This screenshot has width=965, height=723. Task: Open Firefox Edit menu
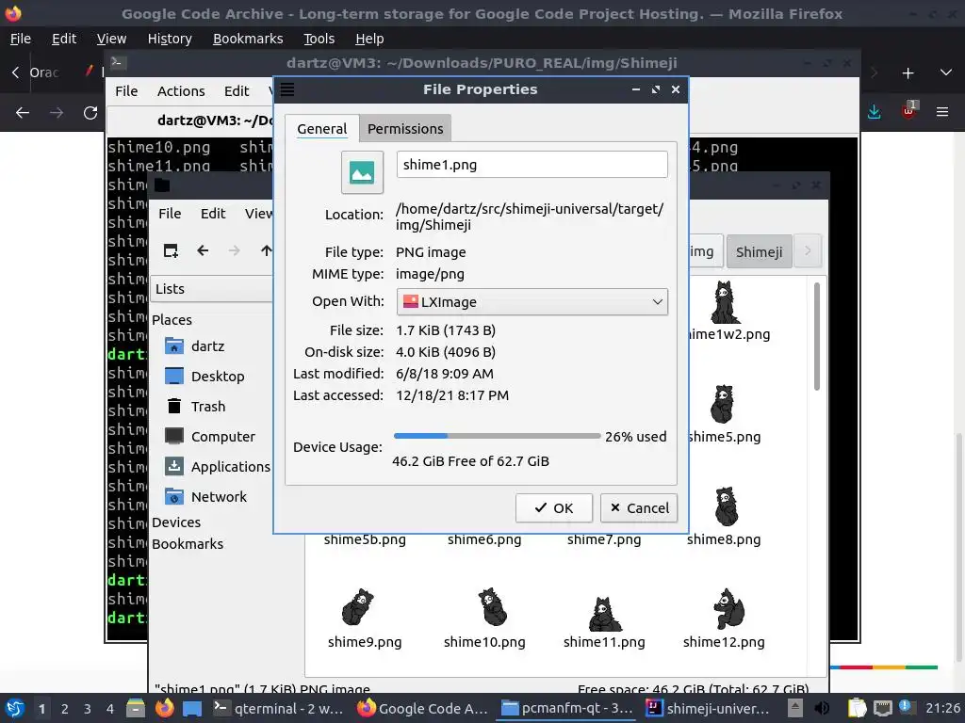pyautogui.click(x=64, y=39)
